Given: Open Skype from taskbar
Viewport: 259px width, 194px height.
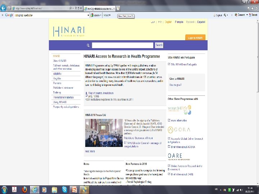Looking at the screenshot, I should 64,190.
